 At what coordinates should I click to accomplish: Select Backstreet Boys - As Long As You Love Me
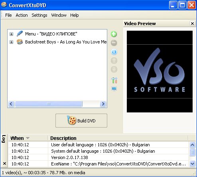[66, 42]
